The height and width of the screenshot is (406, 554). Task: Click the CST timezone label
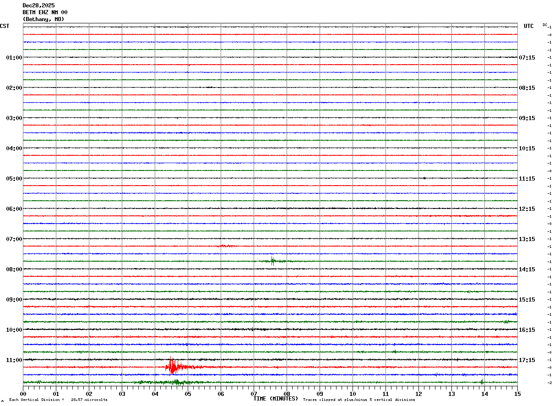[5, 26]
